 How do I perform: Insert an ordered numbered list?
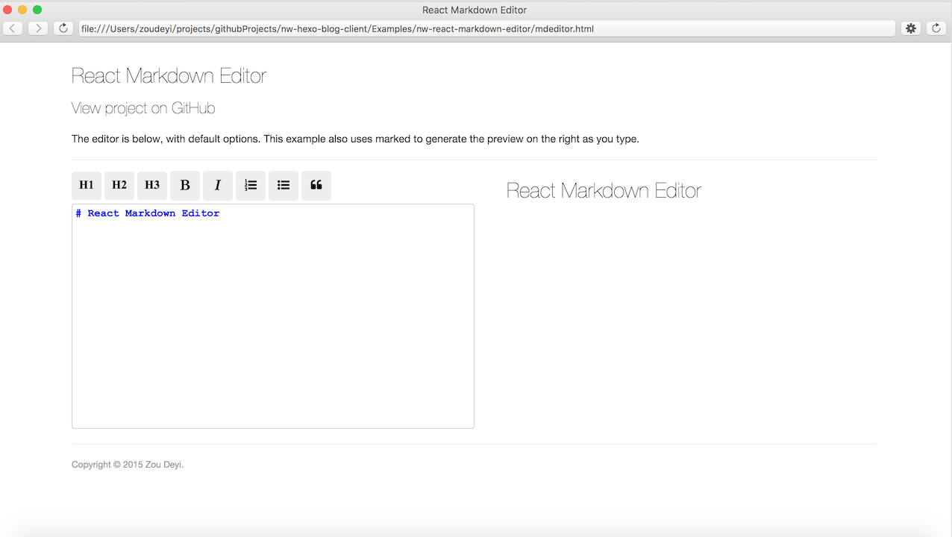(251, 186)
